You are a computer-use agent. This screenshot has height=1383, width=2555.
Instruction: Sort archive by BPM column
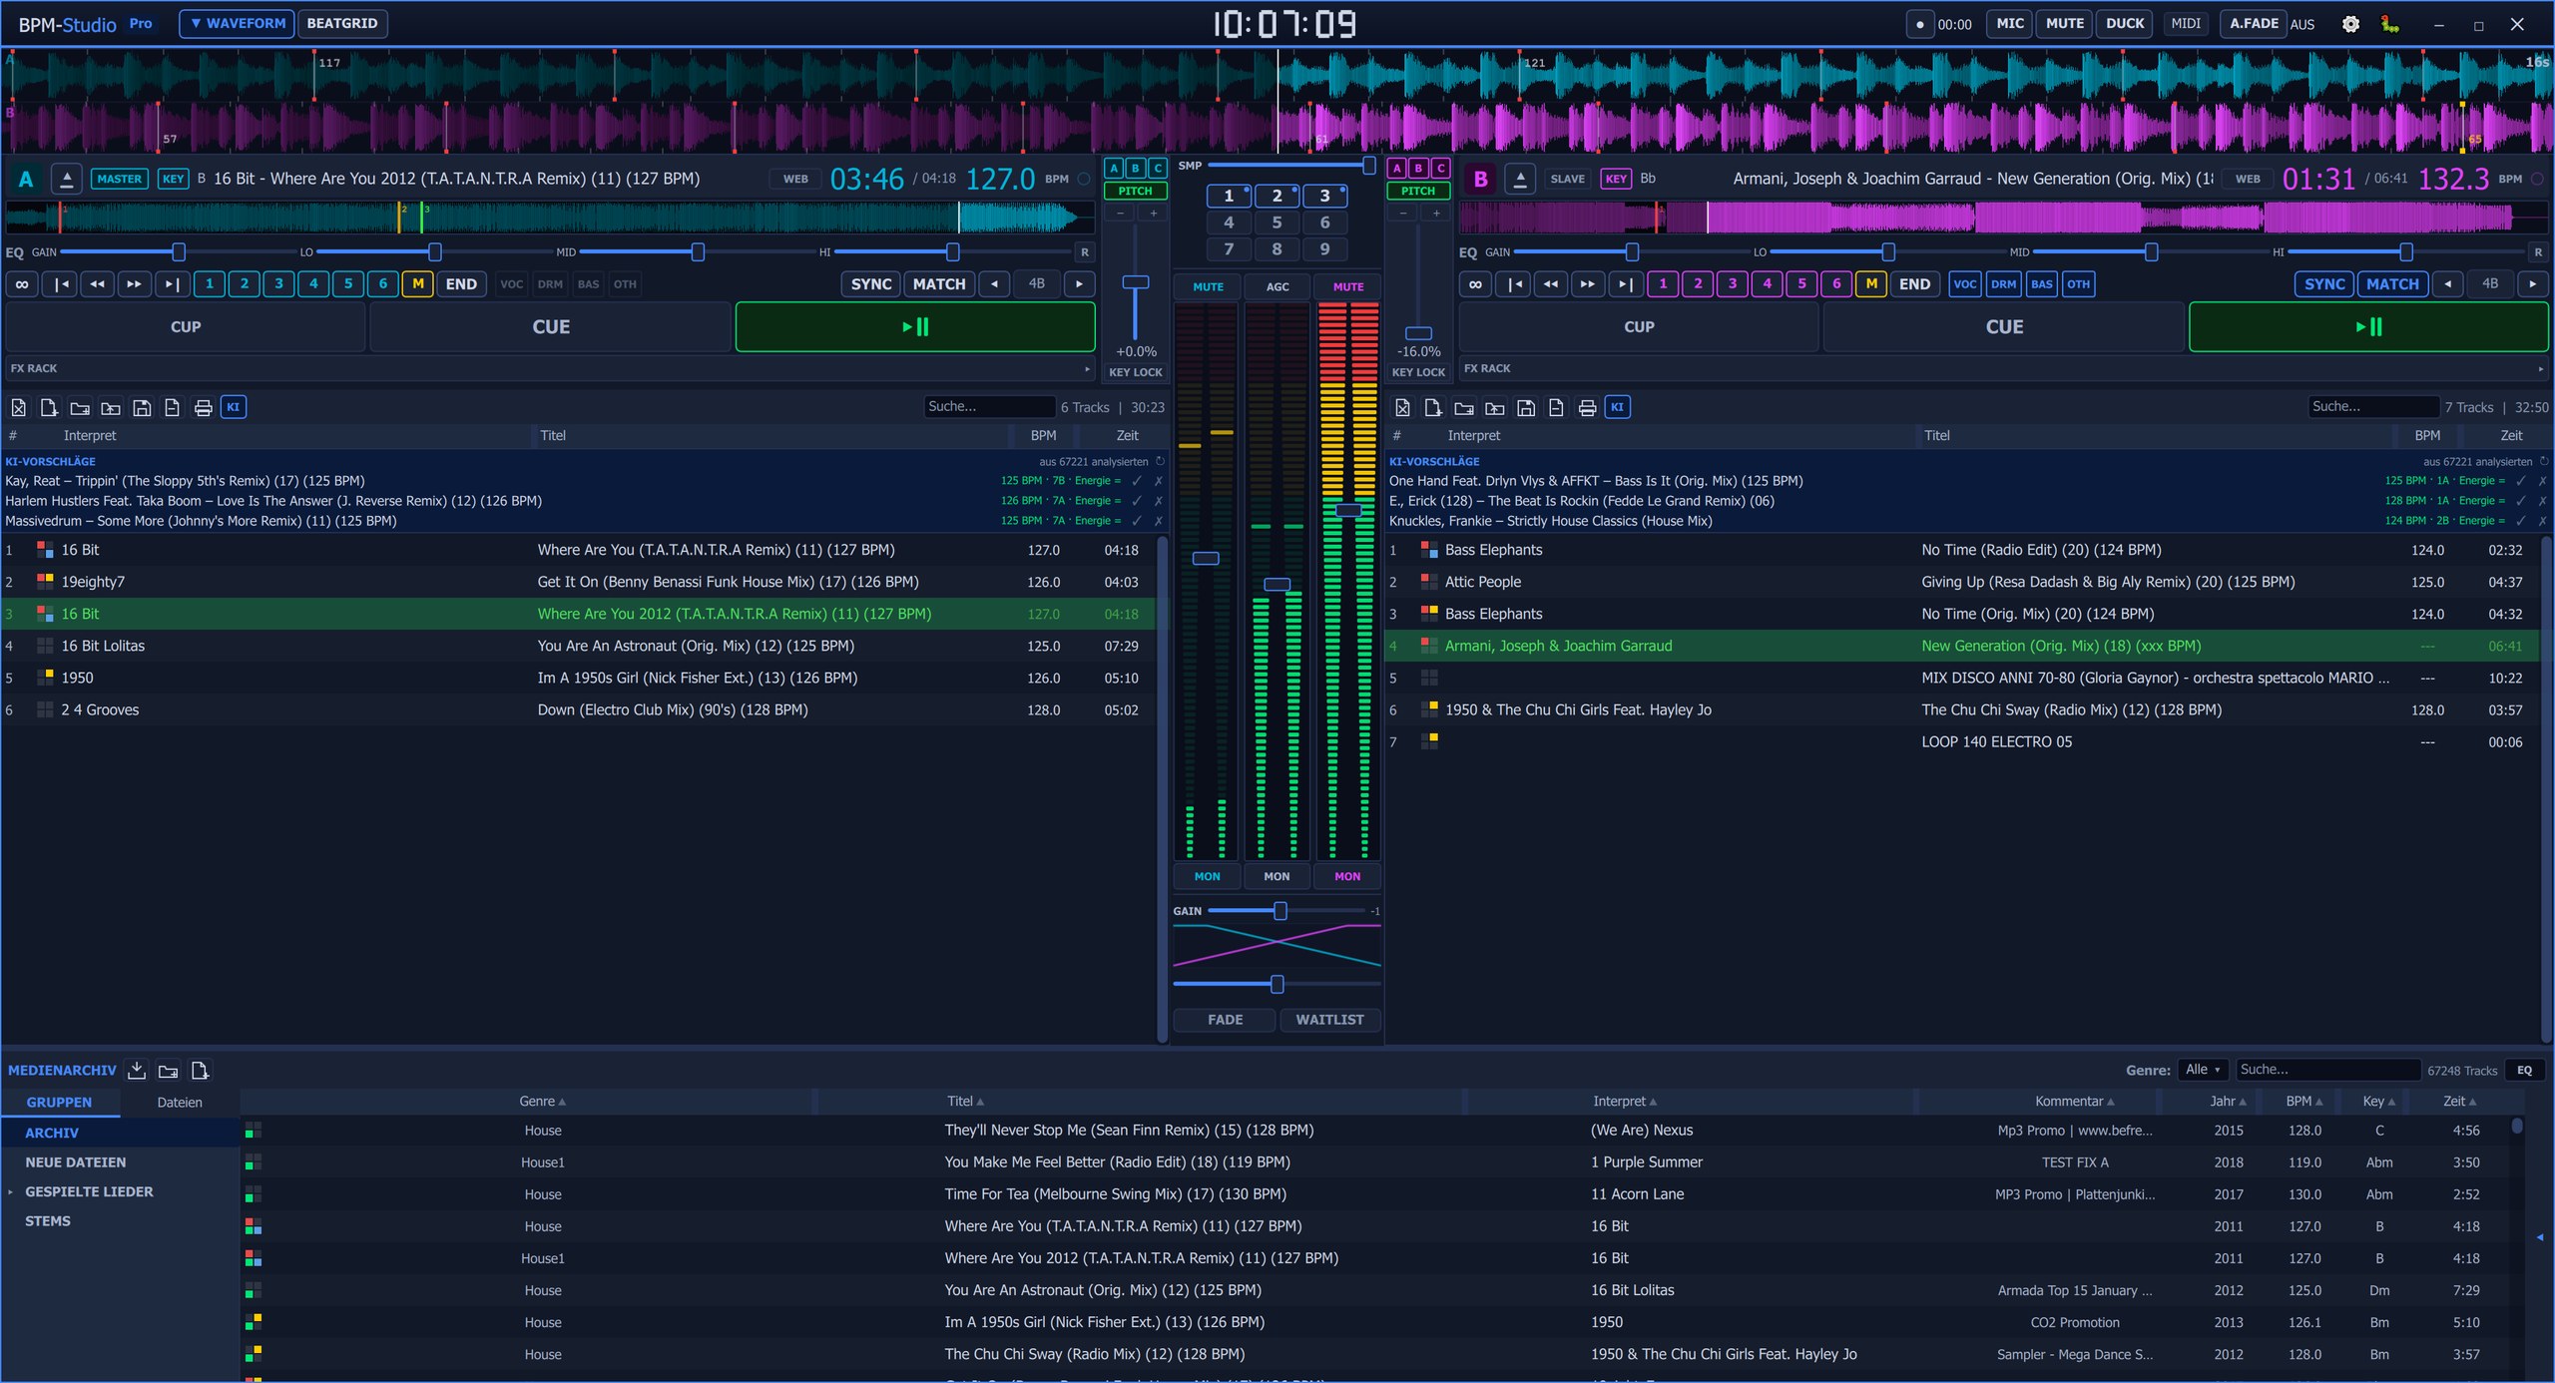[2303, 1102]
